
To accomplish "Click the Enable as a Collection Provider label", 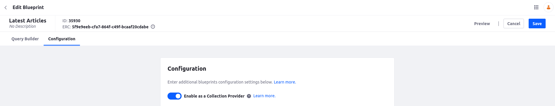I will [x=214, y=96].
